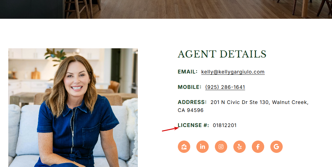The width and height of the screenshot is (332, 167).
Task: Click the (925) 286-1641 phone link
Action: click(225, 87)
